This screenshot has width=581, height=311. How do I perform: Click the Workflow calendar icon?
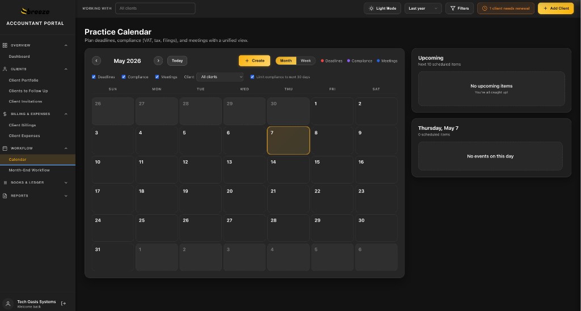(5, 148)
